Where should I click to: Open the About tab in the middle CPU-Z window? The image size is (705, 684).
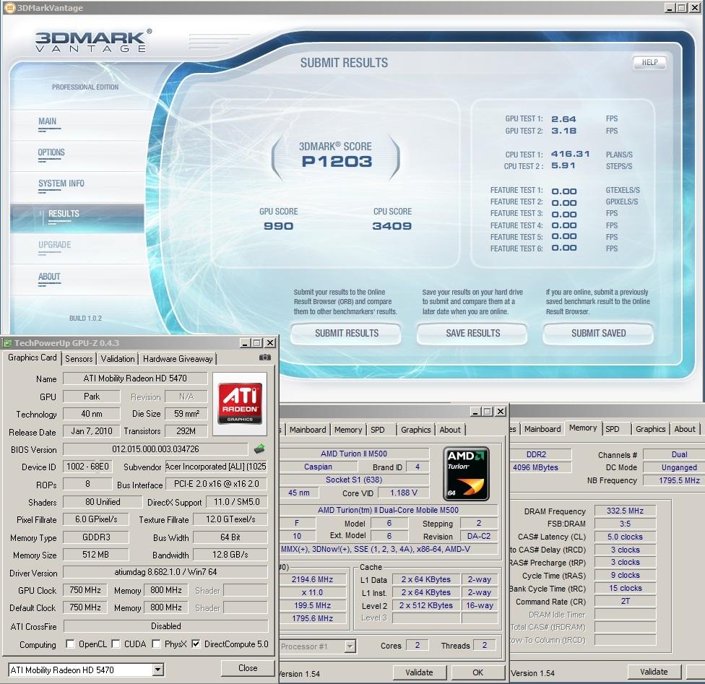pyautogui.click(x=449, y=430)
